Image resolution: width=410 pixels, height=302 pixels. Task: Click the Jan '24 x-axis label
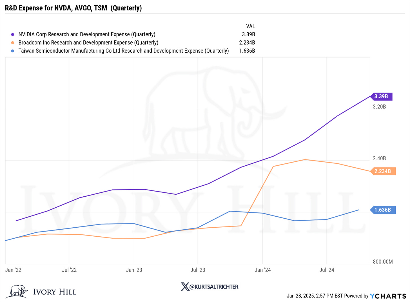pos(262,270)
